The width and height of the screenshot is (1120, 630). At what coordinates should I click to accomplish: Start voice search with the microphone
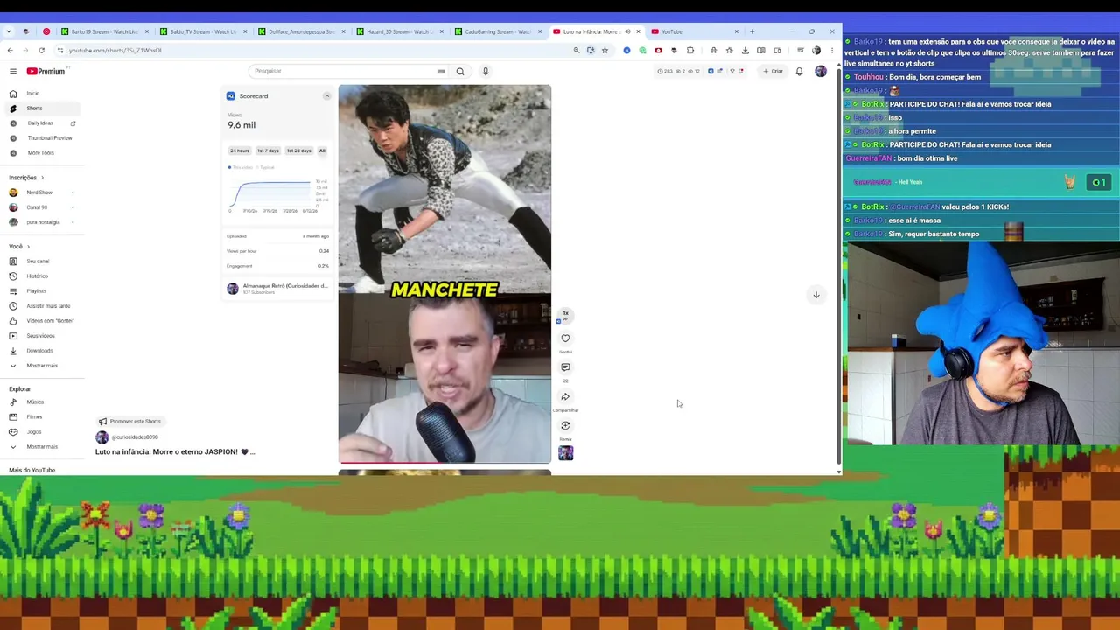[x=486, y=71]
